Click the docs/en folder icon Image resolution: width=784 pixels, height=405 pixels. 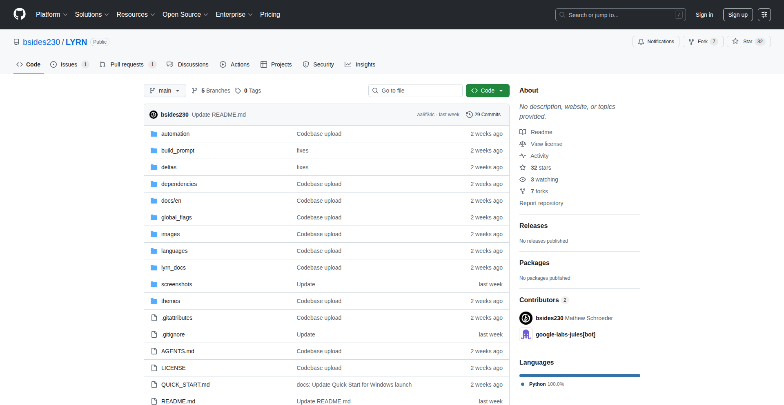point(154,201)
